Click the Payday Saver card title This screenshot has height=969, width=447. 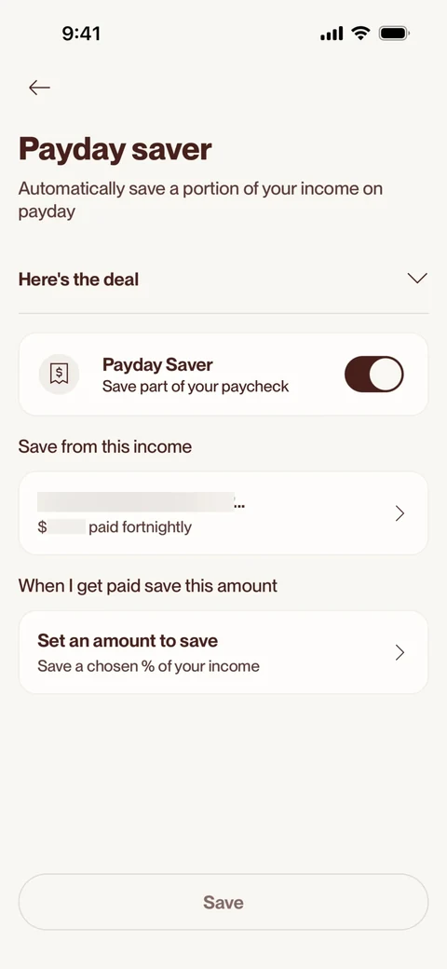pyautogui.click(x=157, y=364)
